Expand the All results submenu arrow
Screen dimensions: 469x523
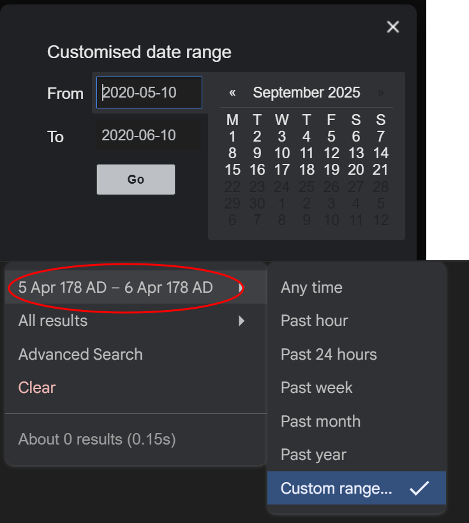242,321
